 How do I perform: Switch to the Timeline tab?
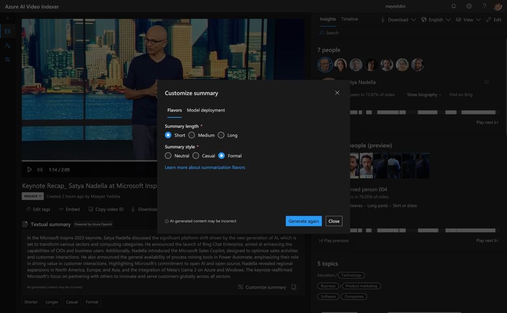point(350,19)
